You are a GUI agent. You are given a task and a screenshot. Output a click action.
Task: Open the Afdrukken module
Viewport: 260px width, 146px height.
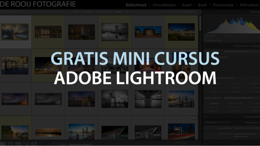click(x=249, y=5)
